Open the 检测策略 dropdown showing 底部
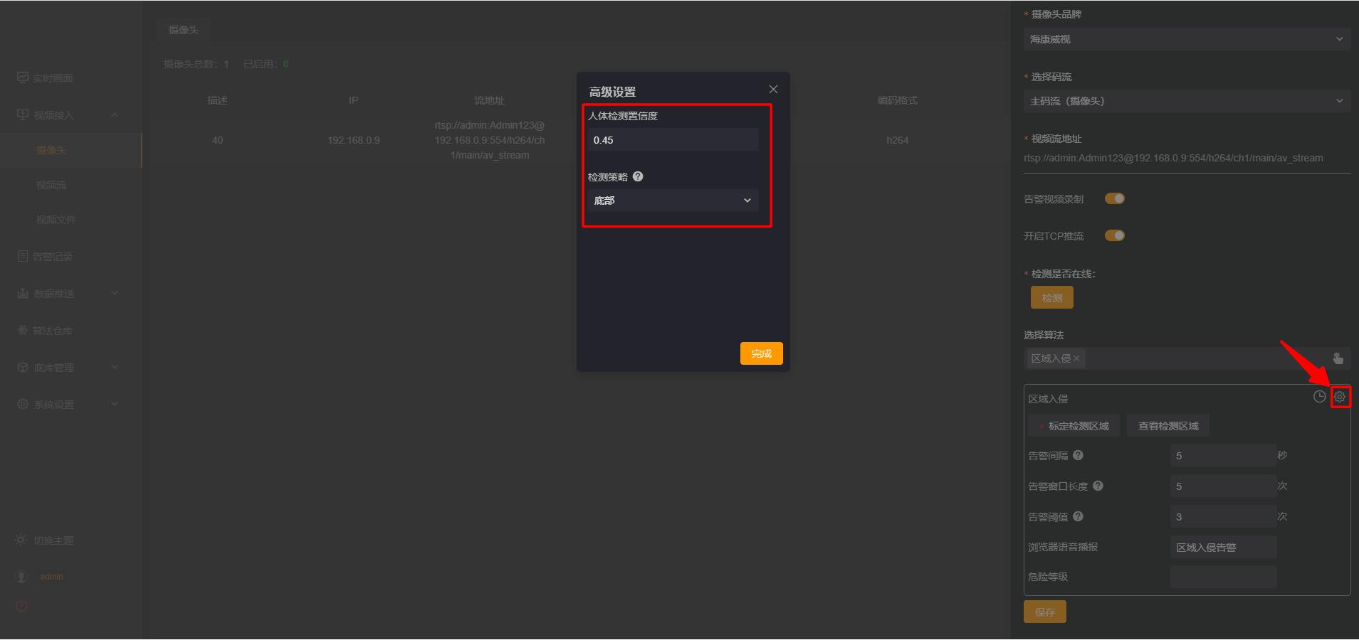1359x640 pixels. [673, 201]
